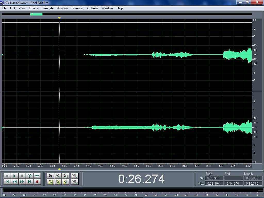Click left channel waveform burst near 30.5
Screen dimensions: 264x198
click(x=160, y=55)
